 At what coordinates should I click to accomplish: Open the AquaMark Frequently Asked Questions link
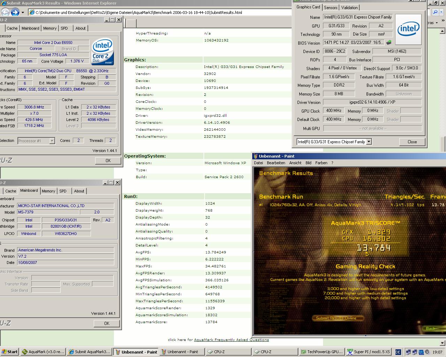click(x=231, y=340)
